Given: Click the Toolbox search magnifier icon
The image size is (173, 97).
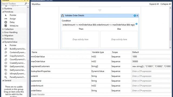Looking at the screenshot, I should click(26, 4).
